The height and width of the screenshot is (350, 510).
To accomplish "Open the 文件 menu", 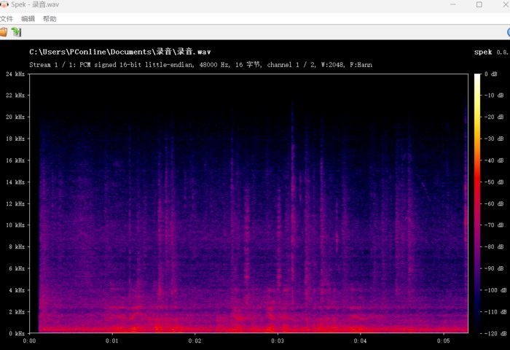I will click(6, 19).
